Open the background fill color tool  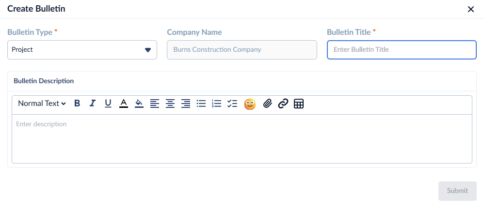pos(139,104)
